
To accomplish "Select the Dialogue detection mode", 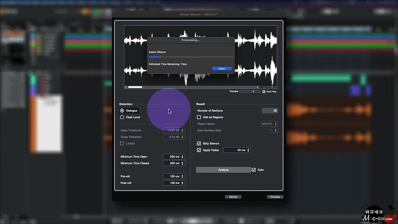I will click(x=122, y=111).
